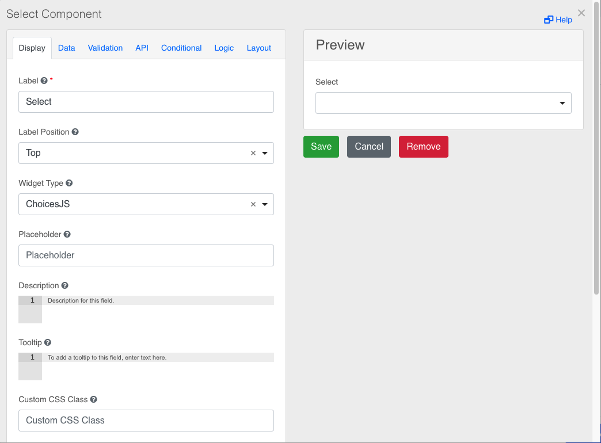Open the Logic tab

click(224, 48)
